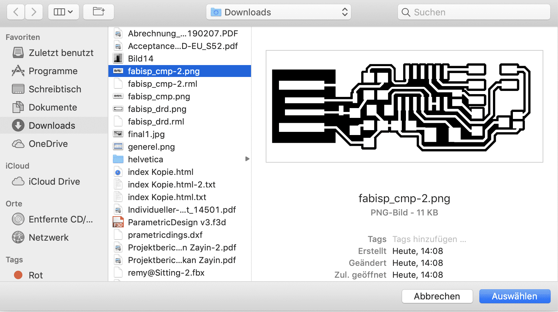
Task: Select the helvetica folder
Action: coord(180,159)
